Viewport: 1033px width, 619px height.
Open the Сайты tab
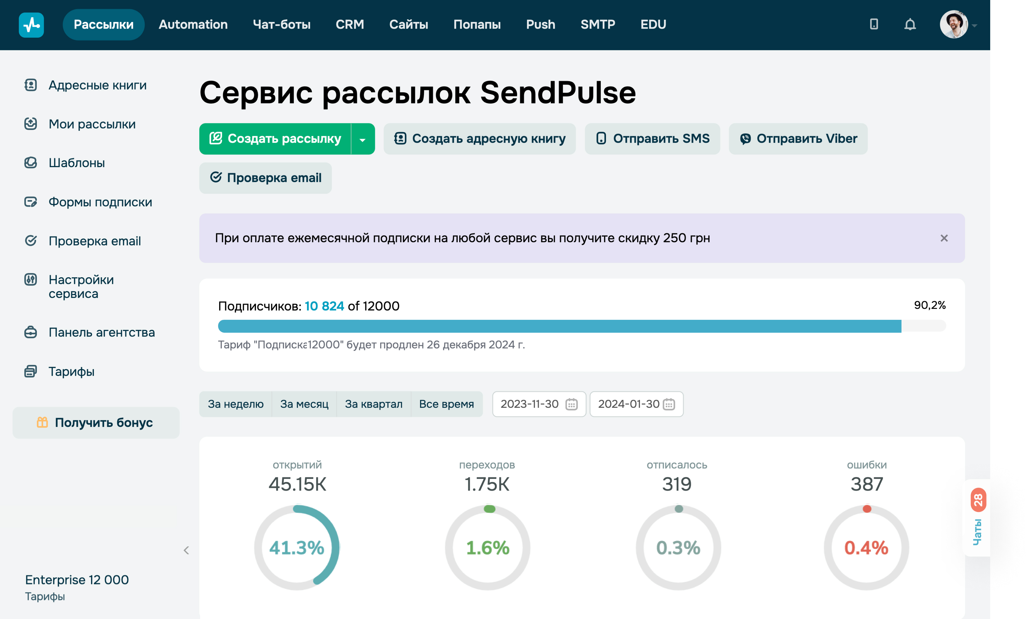point(409,25)
